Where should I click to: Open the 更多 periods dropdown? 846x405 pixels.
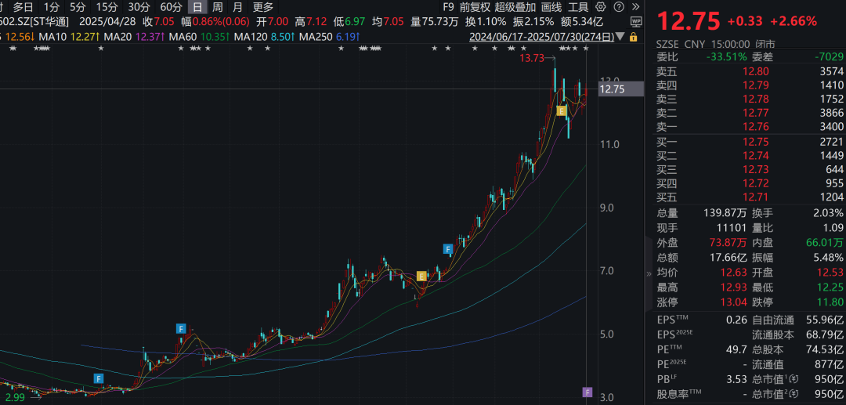coord(263,7)
